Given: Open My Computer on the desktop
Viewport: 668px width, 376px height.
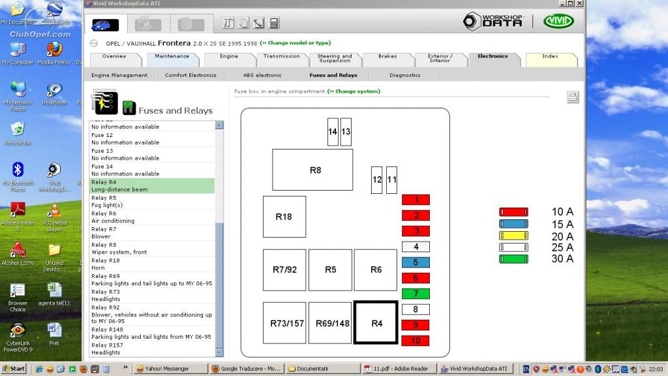Looking at the screenshot, I should tap(18, 54).
